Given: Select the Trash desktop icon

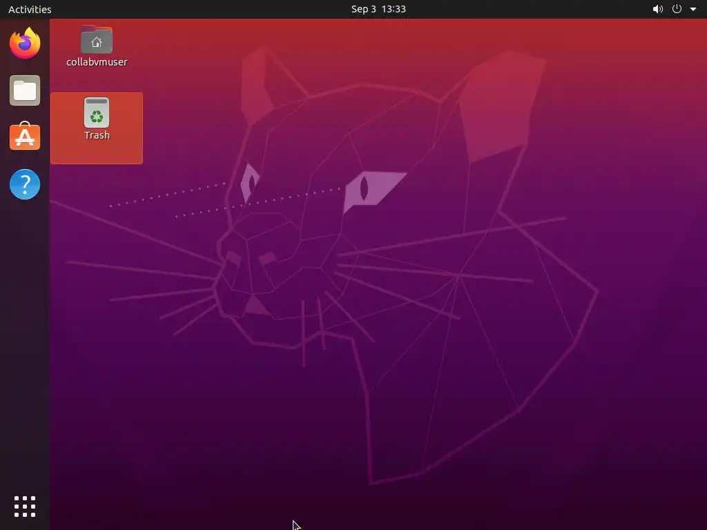Looking at the screenshot, I should coord(97,112).
